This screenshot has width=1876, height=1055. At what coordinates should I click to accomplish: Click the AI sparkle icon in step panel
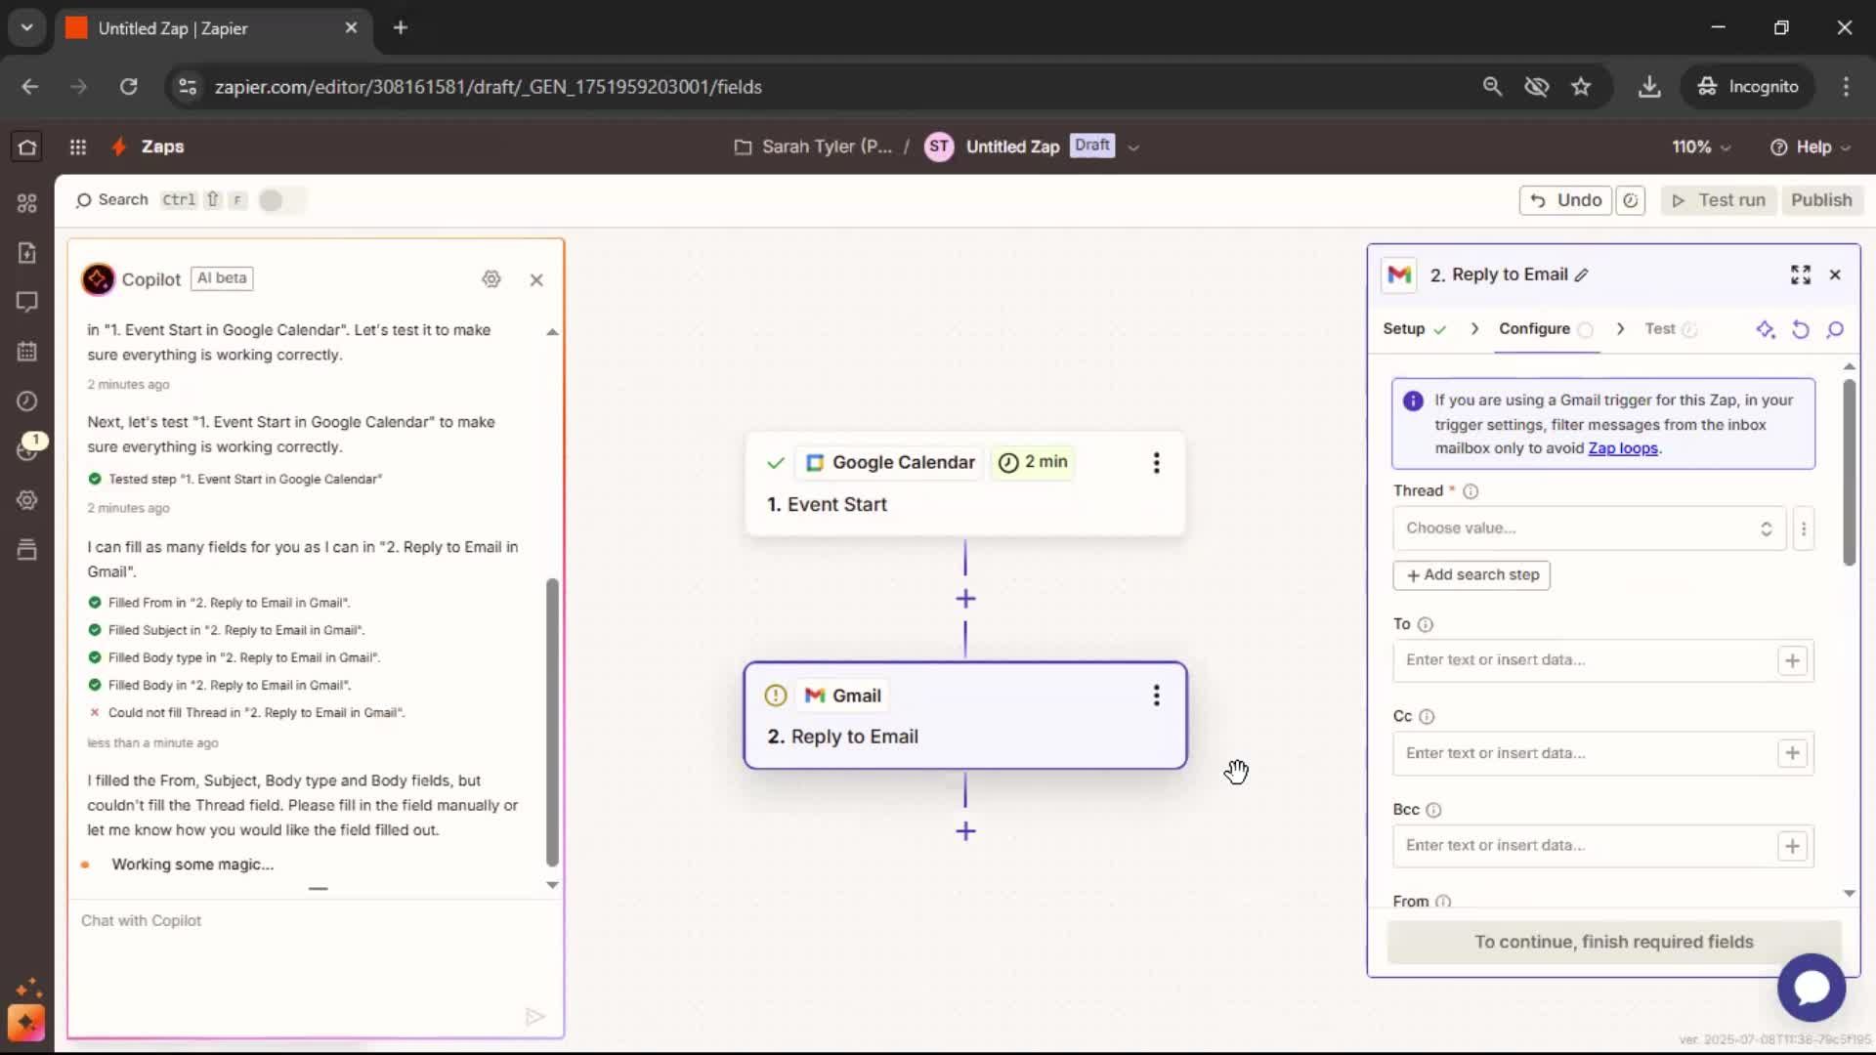[1766, 329]
